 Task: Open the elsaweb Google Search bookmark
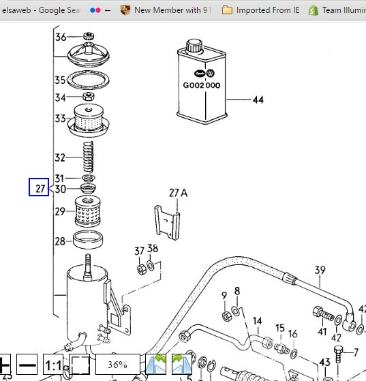coord(41,10)
